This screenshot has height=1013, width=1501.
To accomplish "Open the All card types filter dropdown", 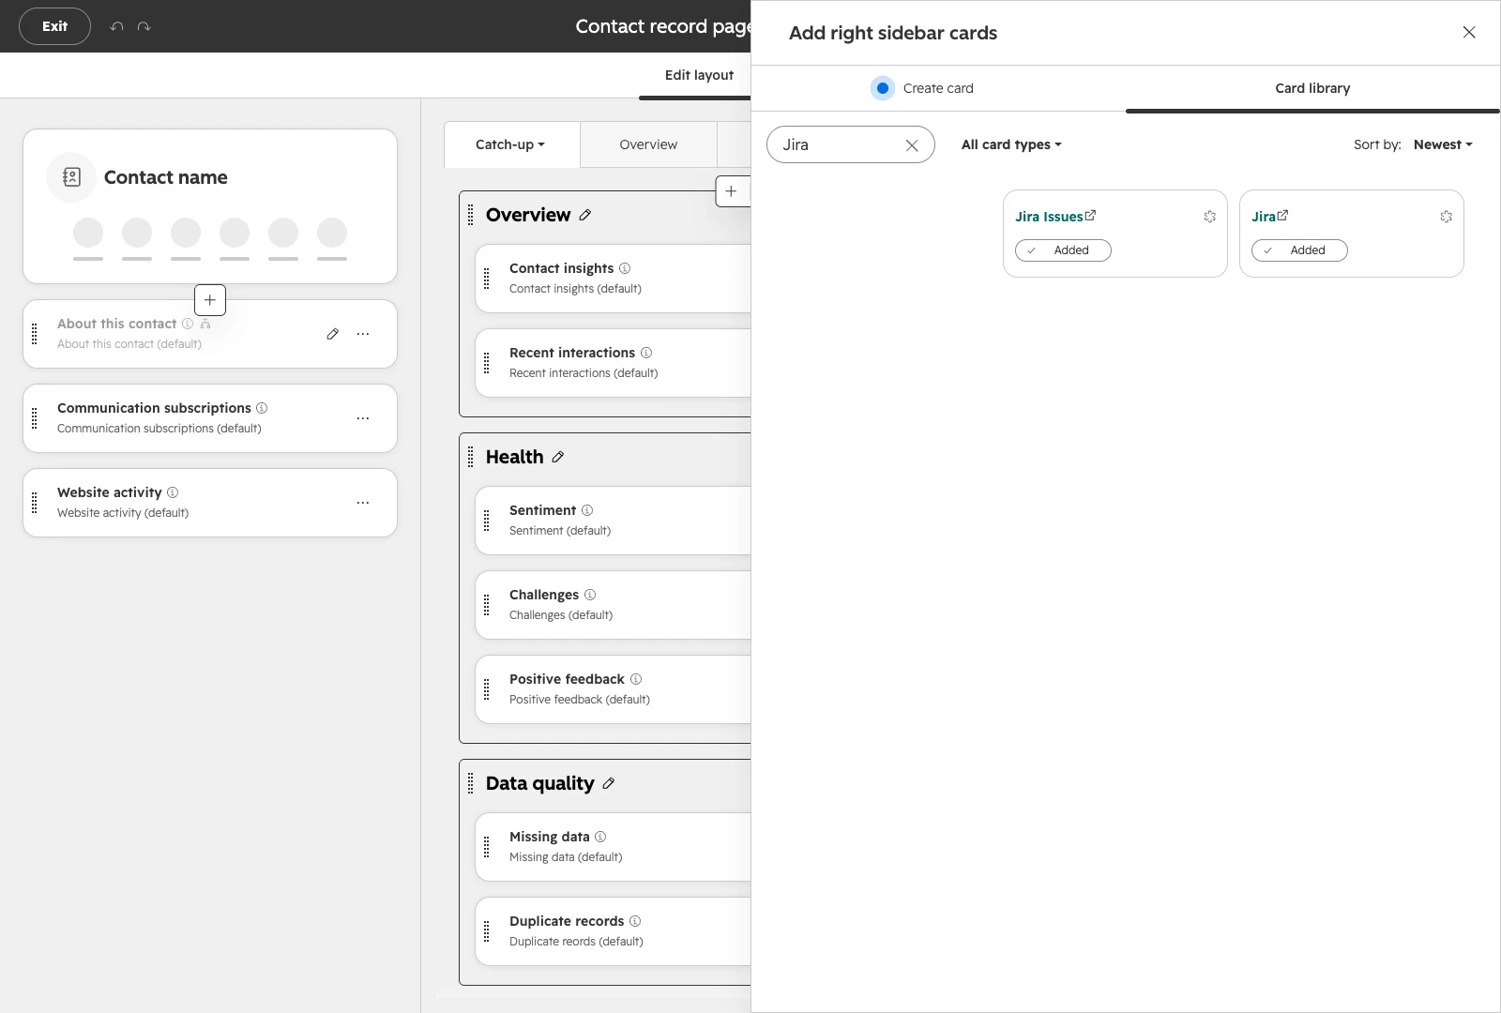I will point(1011,144).
